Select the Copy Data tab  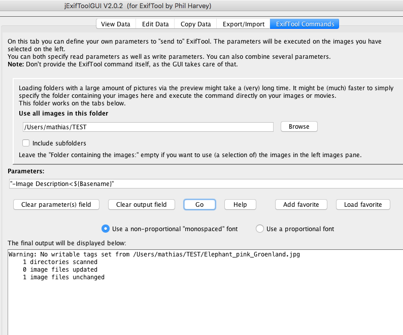point(195,24)
